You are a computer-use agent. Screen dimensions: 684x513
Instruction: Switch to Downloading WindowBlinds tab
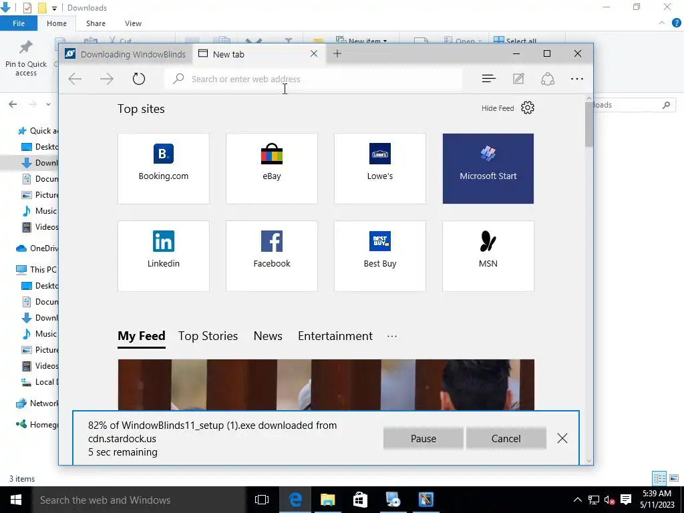(x=126, y=54)
